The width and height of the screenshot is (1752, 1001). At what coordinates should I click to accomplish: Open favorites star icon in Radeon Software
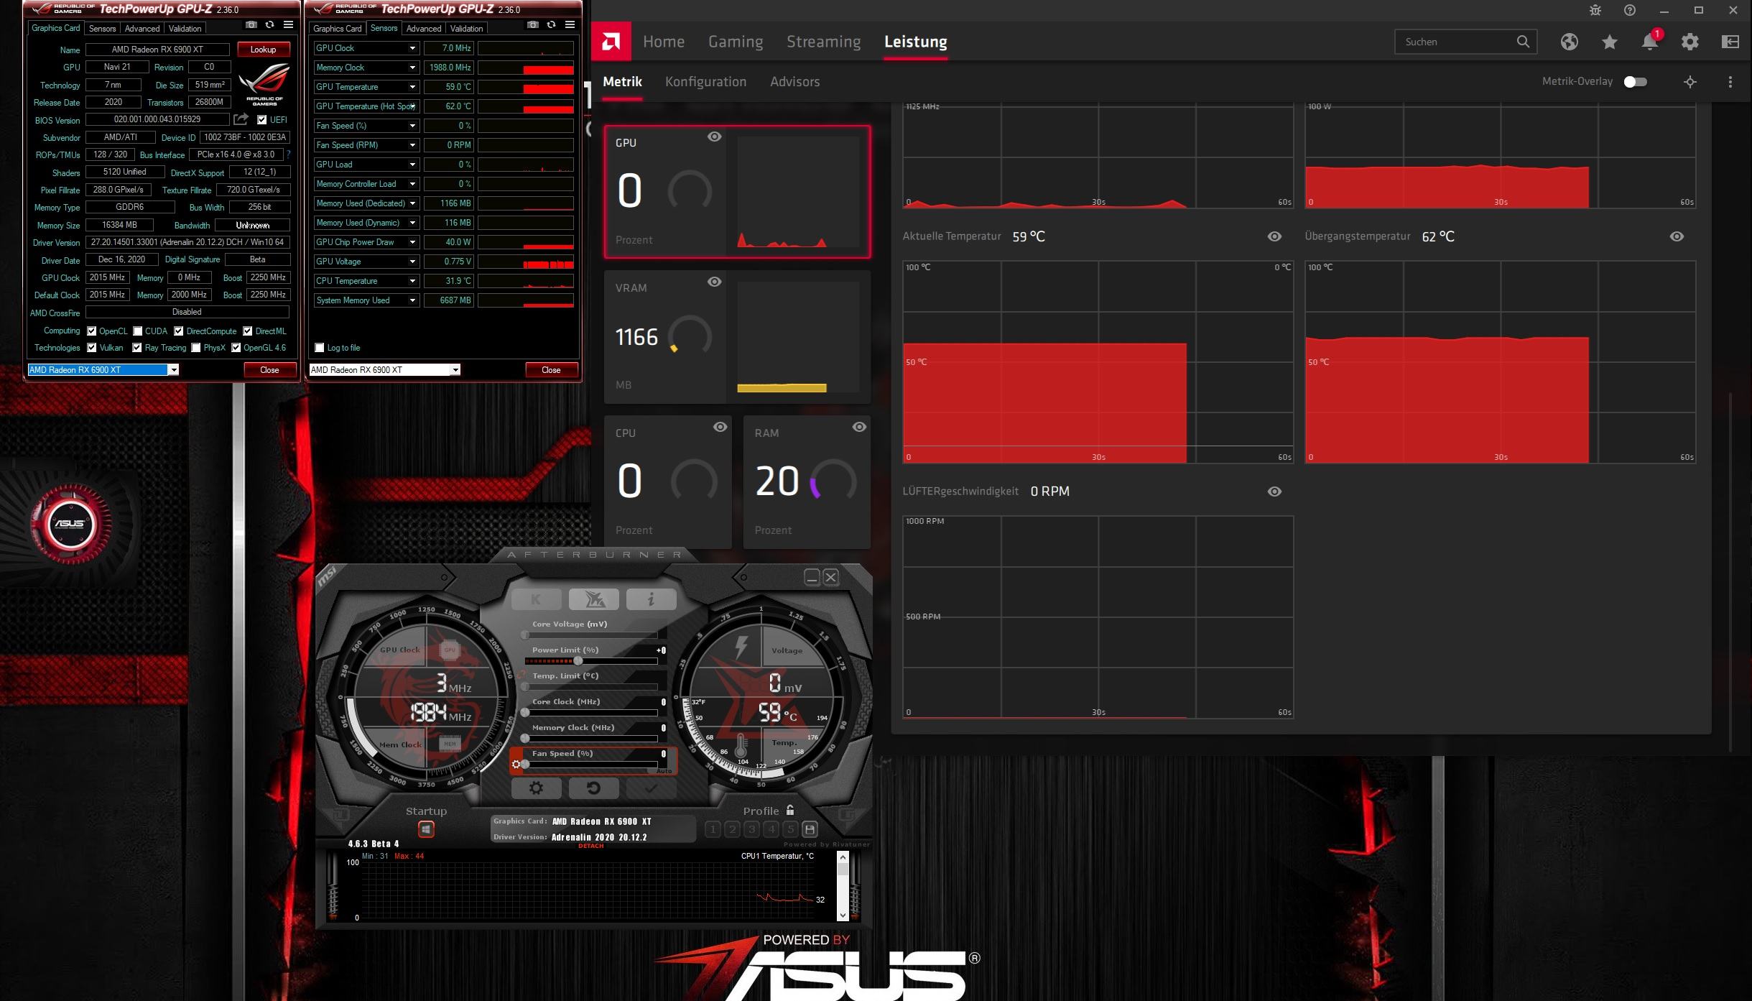pos(1610,42)
